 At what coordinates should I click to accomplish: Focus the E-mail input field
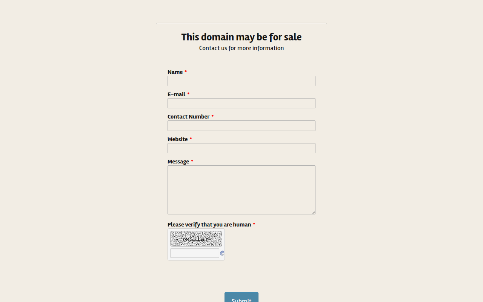point(241,103)
